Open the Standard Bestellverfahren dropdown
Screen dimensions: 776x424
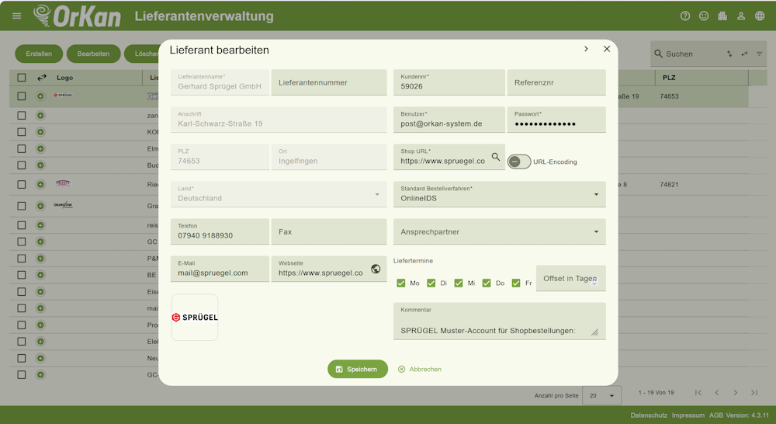(499, 194)
